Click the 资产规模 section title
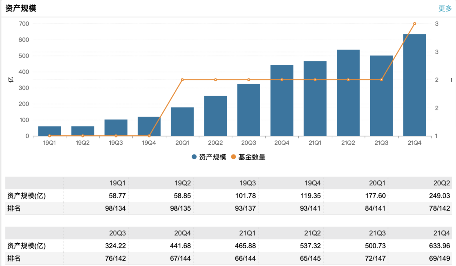This screenshot has width=456, height=266. tap(21, 9)
